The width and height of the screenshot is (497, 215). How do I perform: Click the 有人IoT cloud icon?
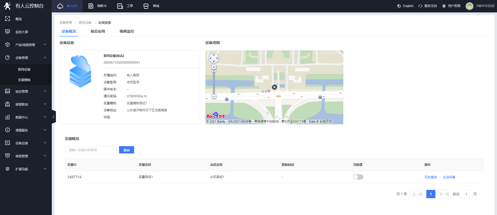click(60, 6)
